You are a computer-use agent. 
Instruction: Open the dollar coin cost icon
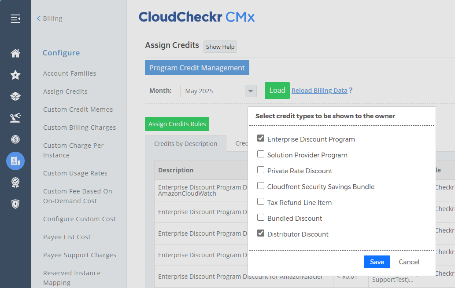15,139
